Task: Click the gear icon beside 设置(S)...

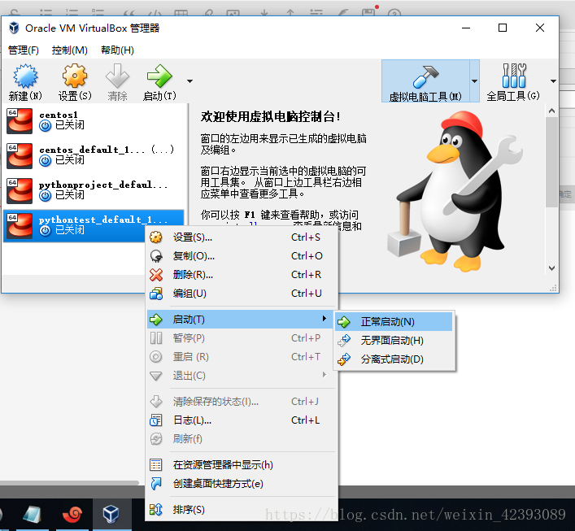Action: [156, 237]
